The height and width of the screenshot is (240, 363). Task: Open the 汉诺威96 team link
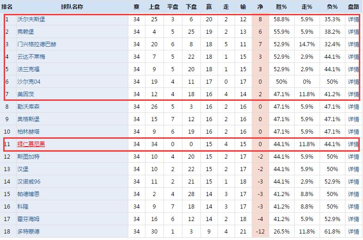pos(29,182)
